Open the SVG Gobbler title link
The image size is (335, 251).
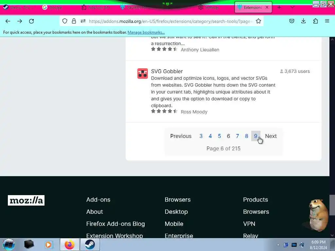tap(167, 71)
